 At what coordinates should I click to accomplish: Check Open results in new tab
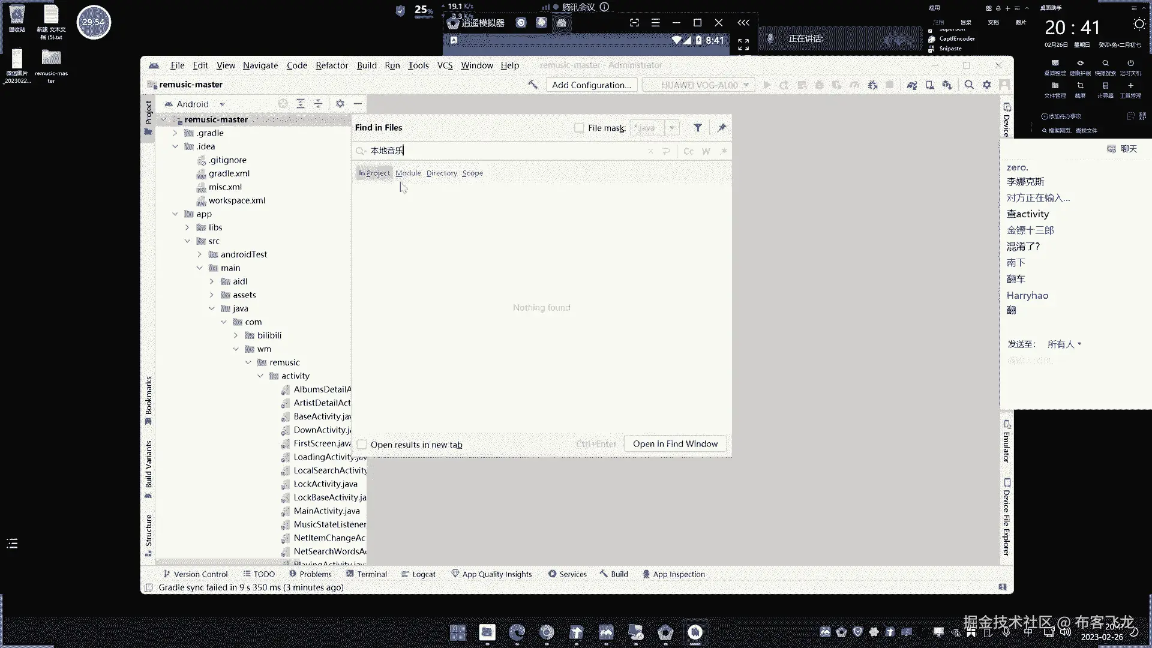[362, 445]
